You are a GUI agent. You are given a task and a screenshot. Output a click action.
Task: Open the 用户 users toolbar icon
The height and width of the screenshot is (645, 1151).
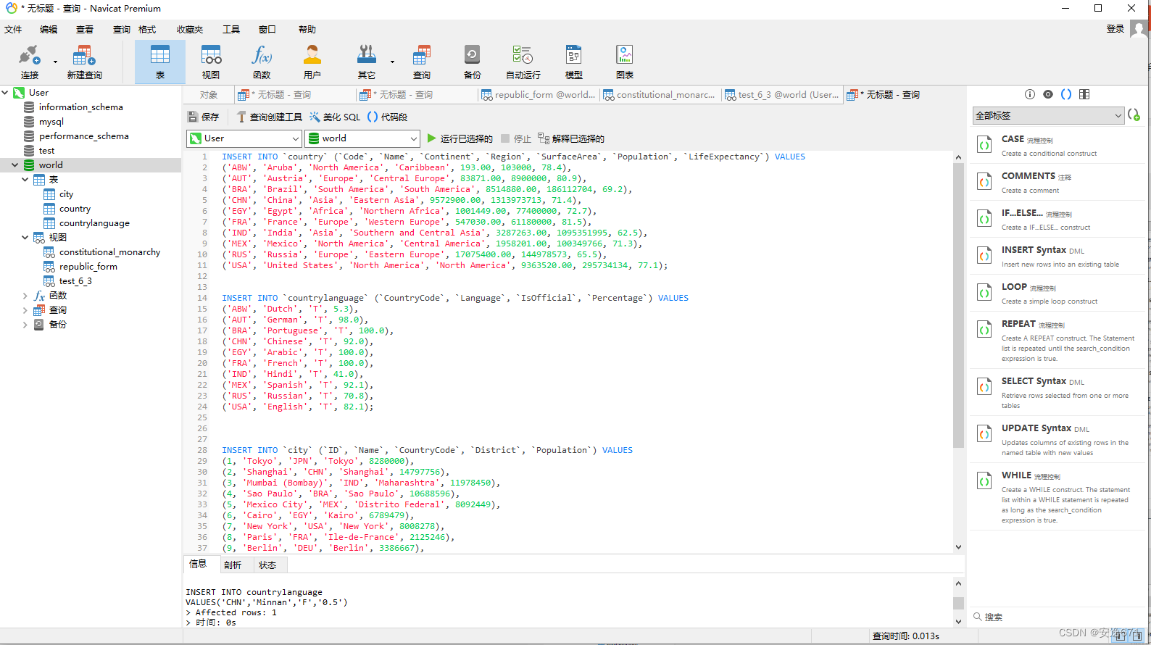click(x=312, y=62)
